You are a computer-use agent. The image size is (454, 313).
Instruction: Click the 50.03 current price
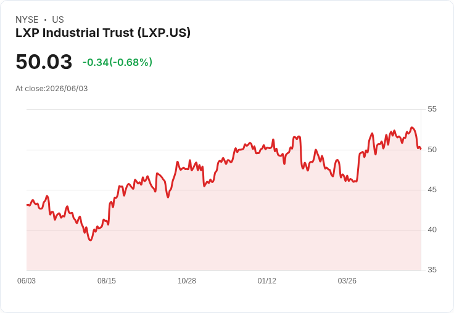44,62
